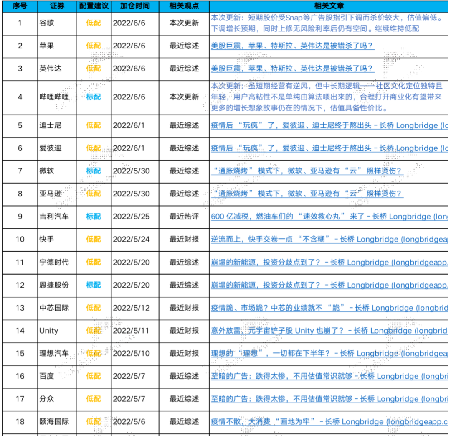Click the 中芯国际 security cell
The height and width of the screenshot is (436, 451).
tap(57, 308)
